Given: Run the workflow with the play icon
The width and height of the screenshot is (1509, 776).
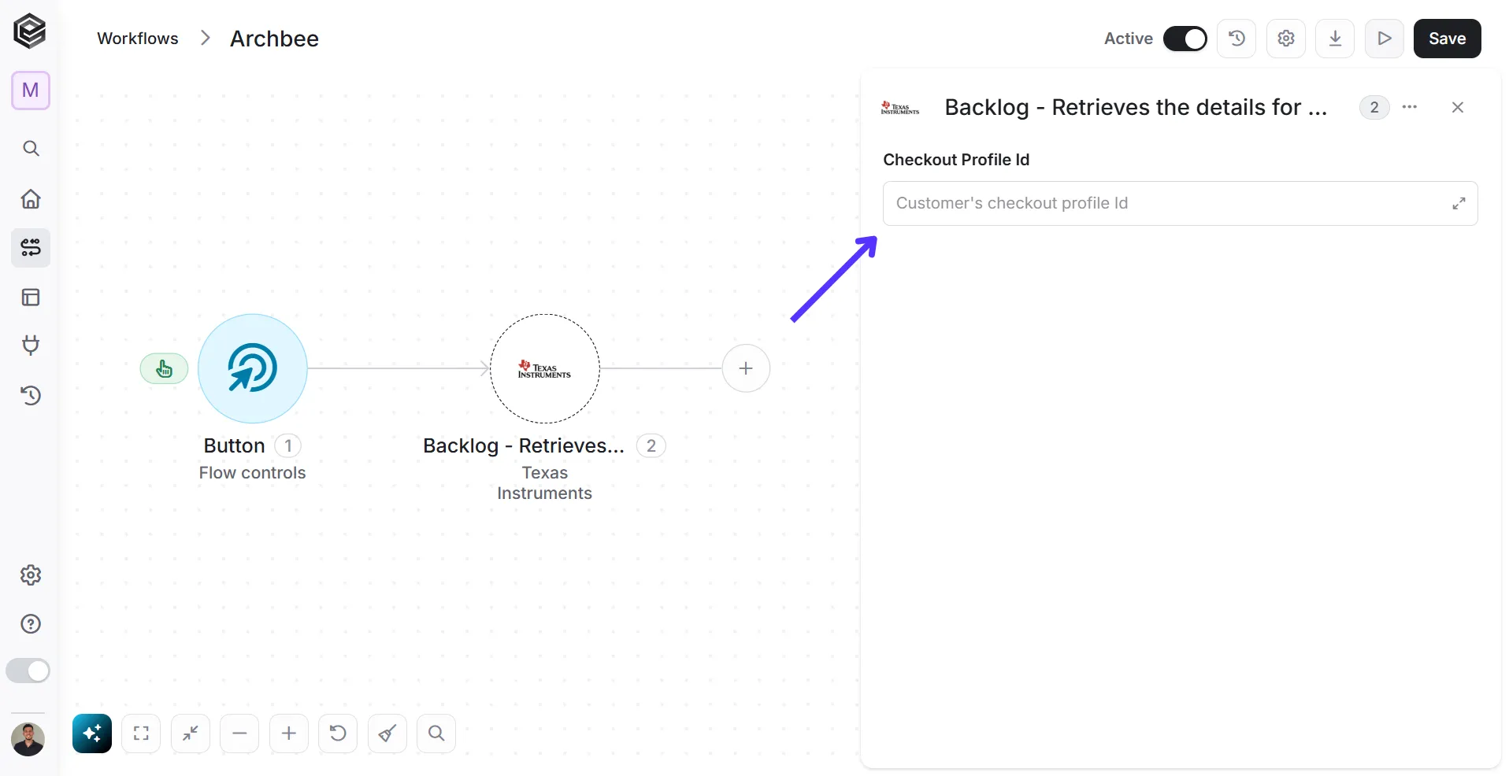Looking at the screenshot, I should tap(1385, 39).
